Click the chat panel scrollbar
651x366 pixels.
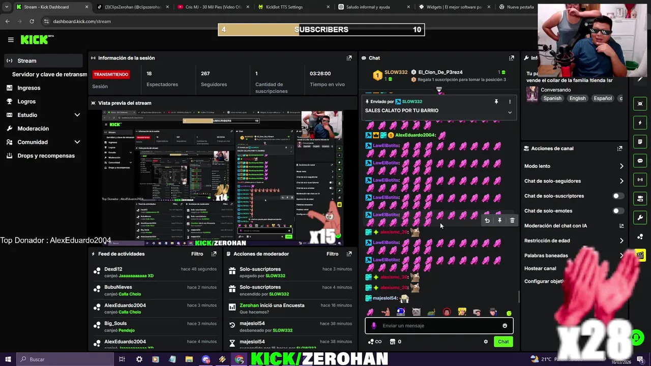tap(519, 297)
